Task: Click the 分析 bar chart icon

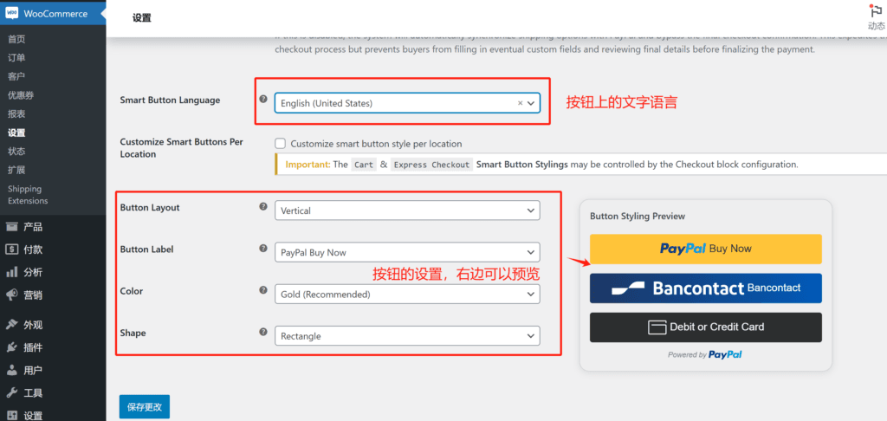Action: pyautogui.click(x=11, y=272)
